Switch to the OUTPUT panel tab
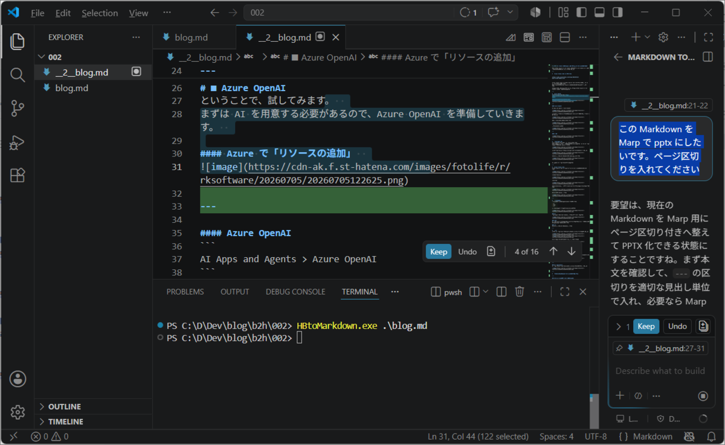Image resolution: width=725 pixels, height=445 pixels. pyautogui.click(x=234, y=292)
